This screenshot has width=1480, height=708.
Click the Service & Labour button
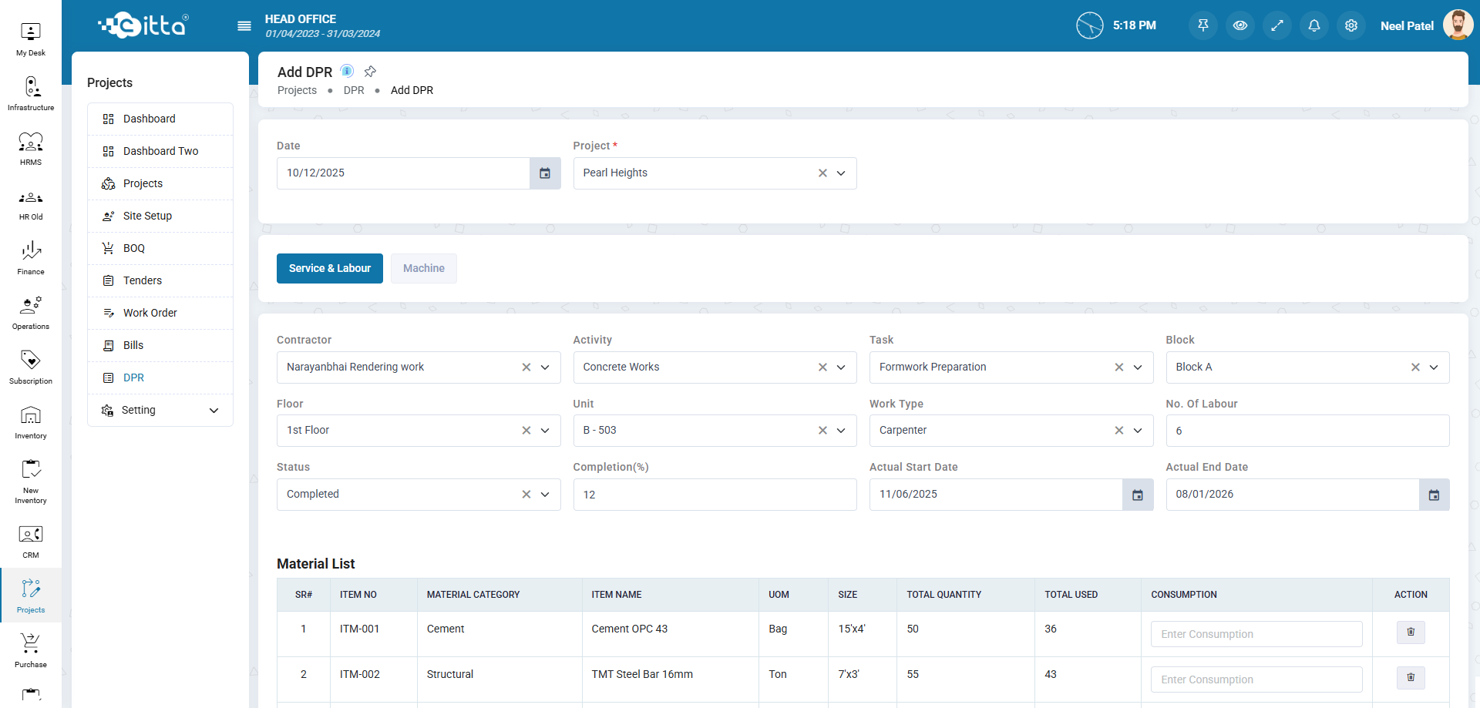(x=330, y=269)
